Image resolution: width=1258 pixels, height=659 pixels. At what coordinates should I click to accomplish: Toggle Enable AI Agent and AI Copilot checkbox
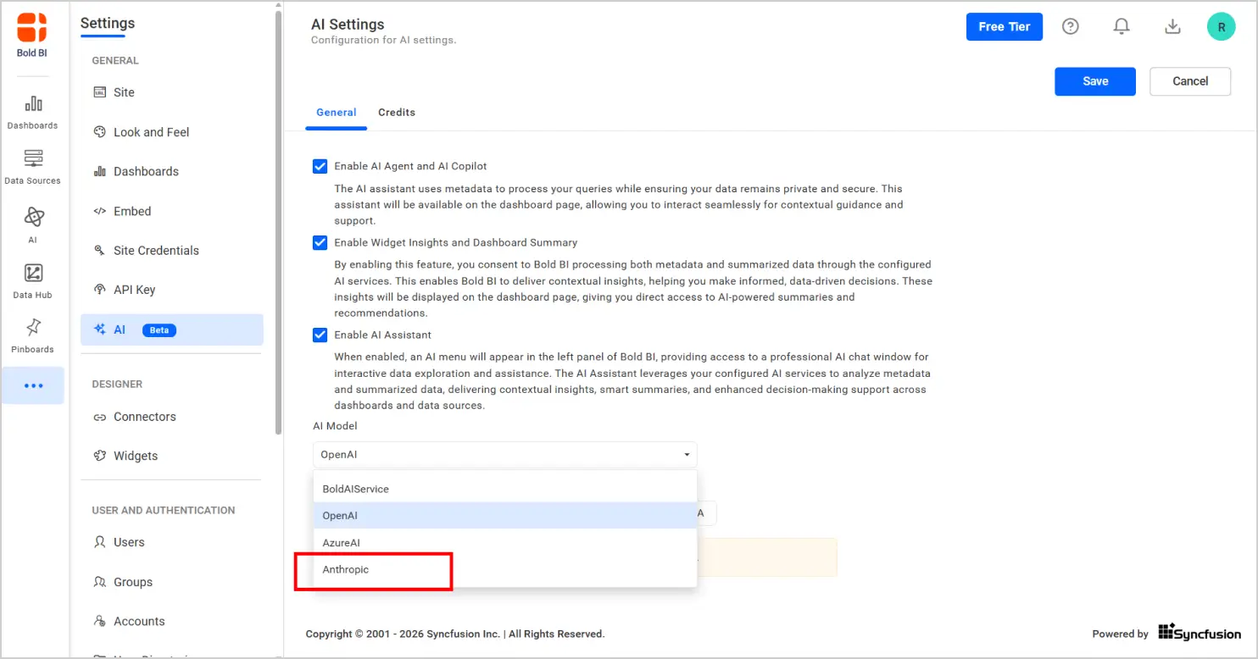(320, 166)
